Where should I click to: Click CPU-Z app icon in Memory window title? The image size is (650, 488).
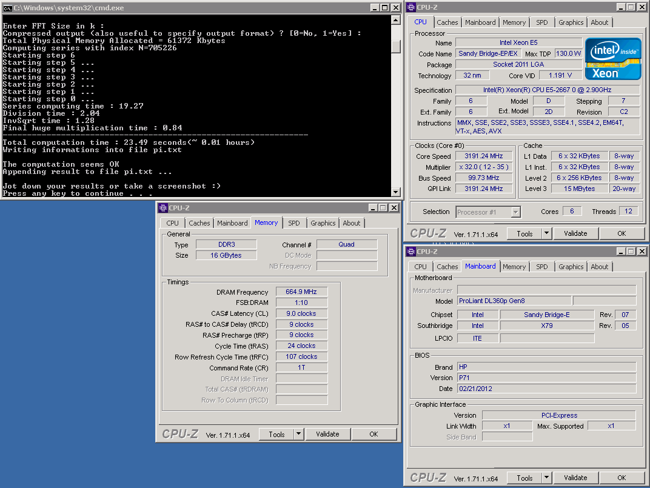pos(163,208)
